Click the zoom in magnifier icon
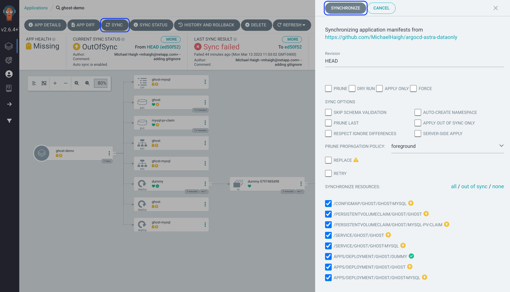510x292 pixels. [x=77, y=83]
